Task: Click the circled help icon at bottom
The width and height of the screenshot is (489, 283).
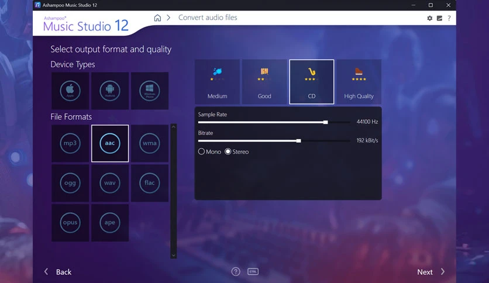Action: click(236, 272)
